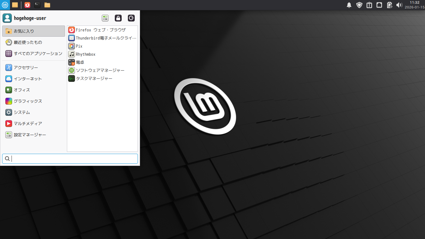
Task: Open the battery power manager tray icon
Action: tap(389, 5)
